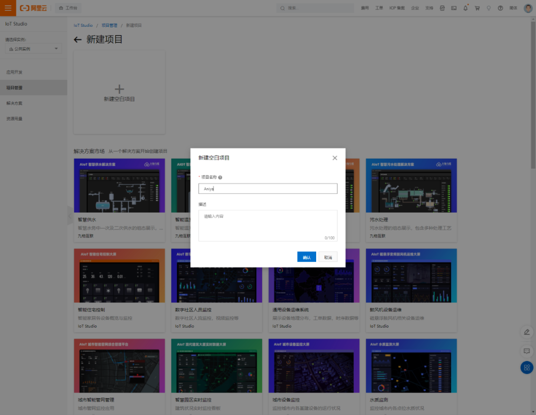Image resolution: width=536 pixels, height=415 pixels.
Task: Open the 费用 menu in the top bar
Action: (365, 8)
